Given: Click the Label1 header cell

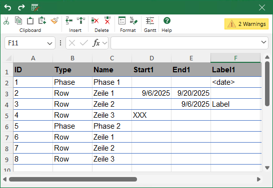Looking at the screenshot, I should [236, 70].
